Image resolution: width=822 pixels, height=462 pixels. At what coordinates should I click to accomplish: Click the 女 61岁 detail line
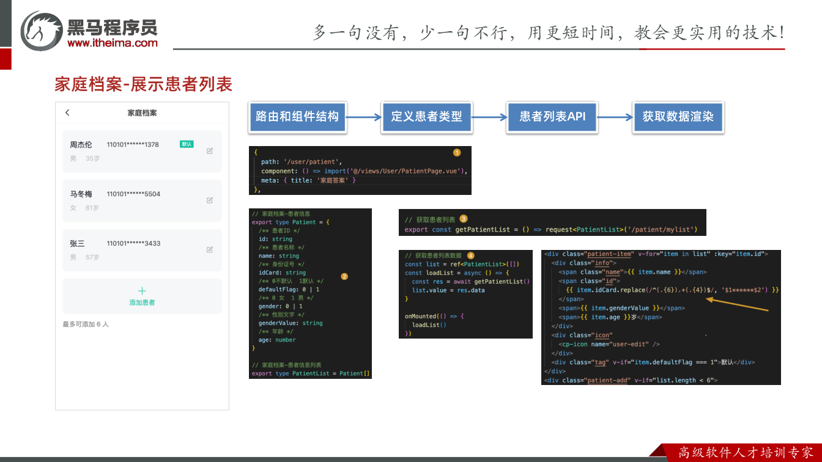pos(84,208)
